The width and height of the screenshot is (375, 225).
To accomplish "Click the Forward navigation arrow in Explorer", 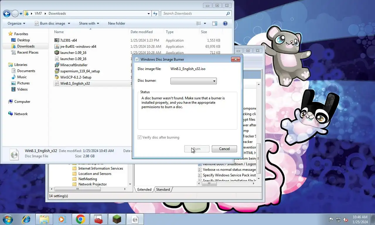I will point(15,13).
